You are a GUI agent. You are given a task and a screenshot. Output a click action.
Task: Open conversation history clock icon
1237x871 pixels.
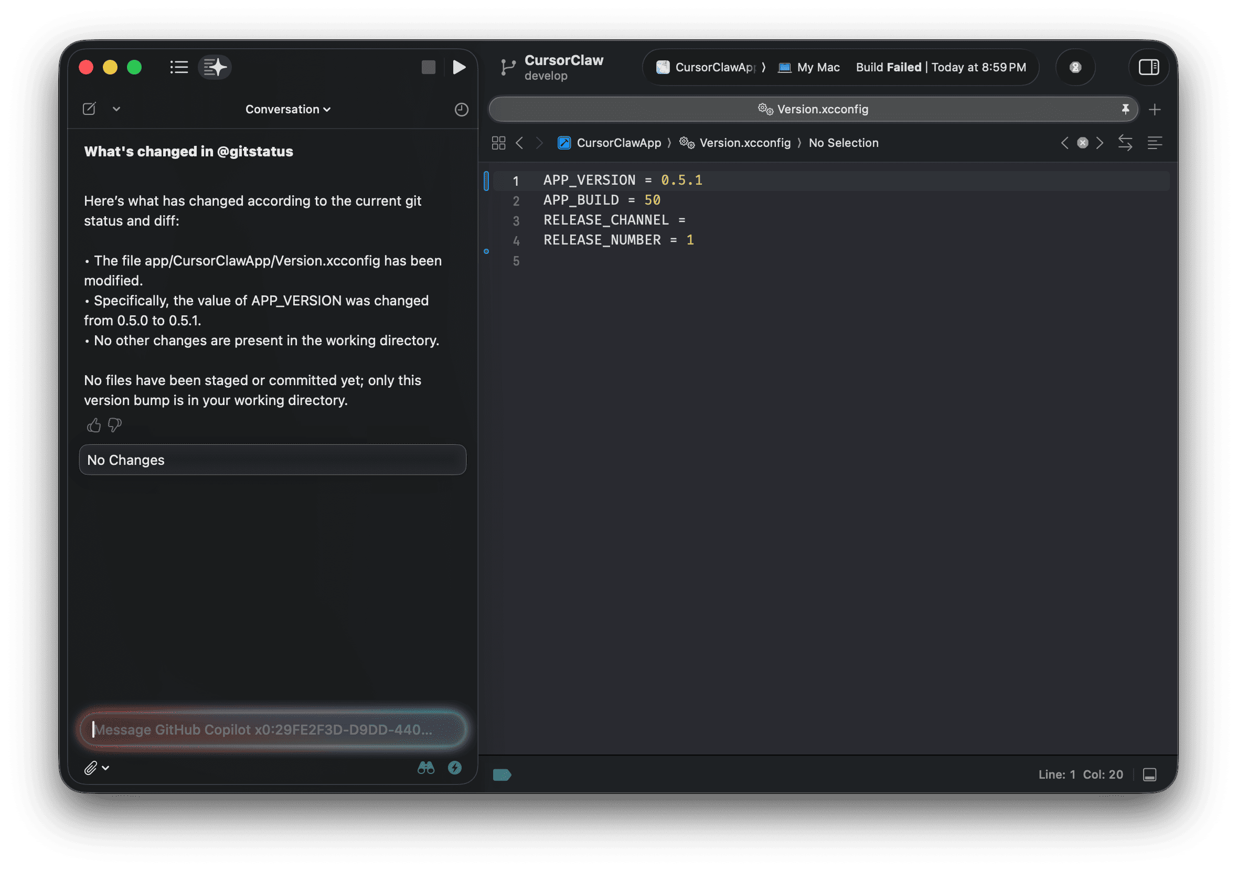click(461, 110)
